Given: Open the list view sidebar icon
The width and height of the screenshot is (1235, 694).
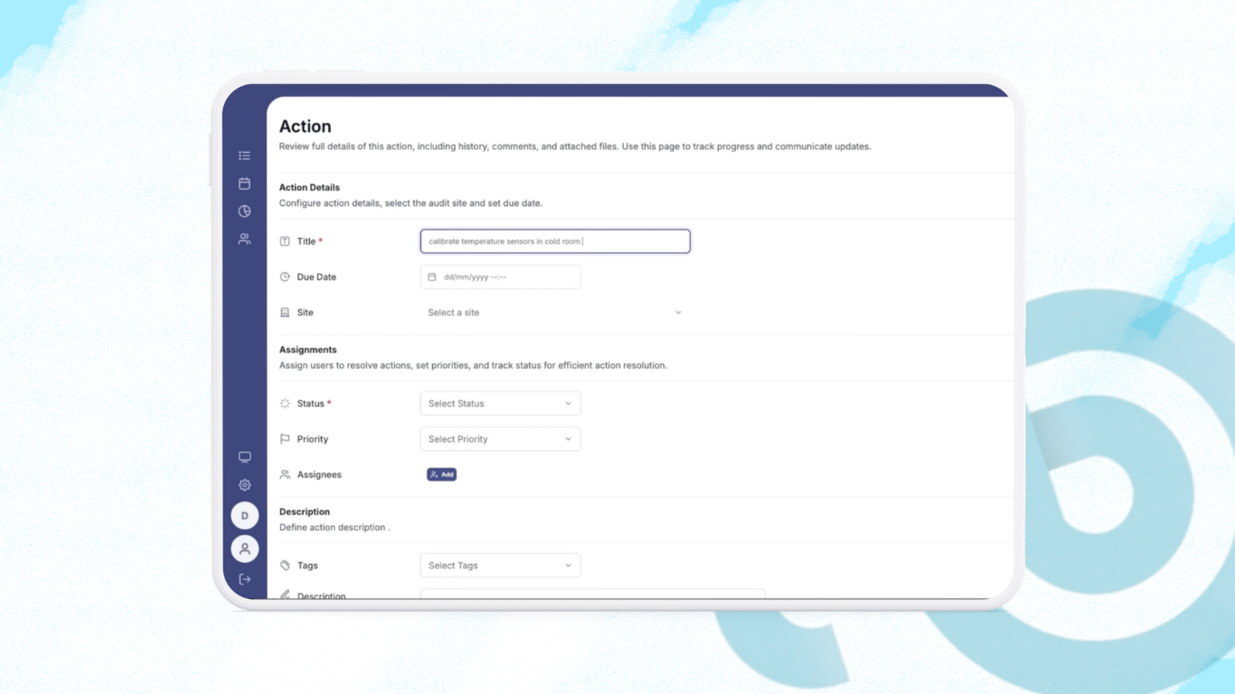Looking at the screenshot, I should tap(244, 155).
